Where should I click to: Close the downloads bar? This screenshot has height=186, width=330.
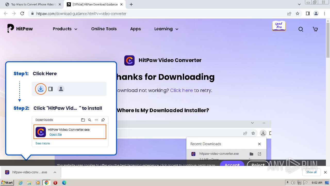pyautogui.click(x=325, y=172)
